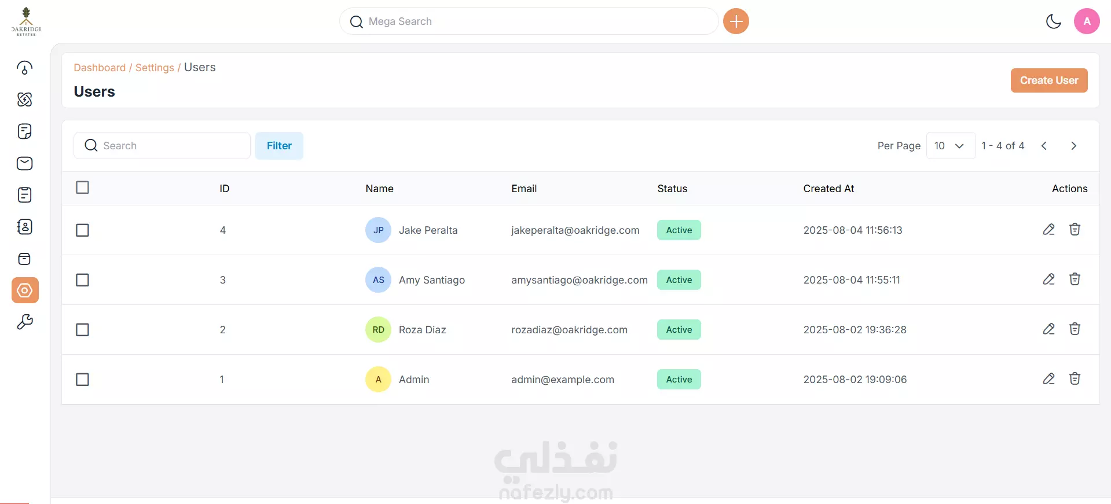Open the contacts icon in the sidebar
Viewport: 1111px width, 504px height.
tap(25, 227)
